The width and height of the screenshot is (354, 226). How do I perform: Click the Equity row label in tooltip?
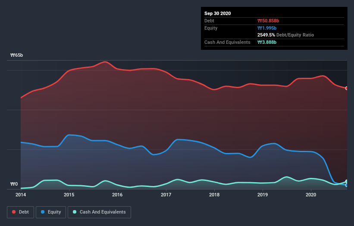(x=211, y=28)
